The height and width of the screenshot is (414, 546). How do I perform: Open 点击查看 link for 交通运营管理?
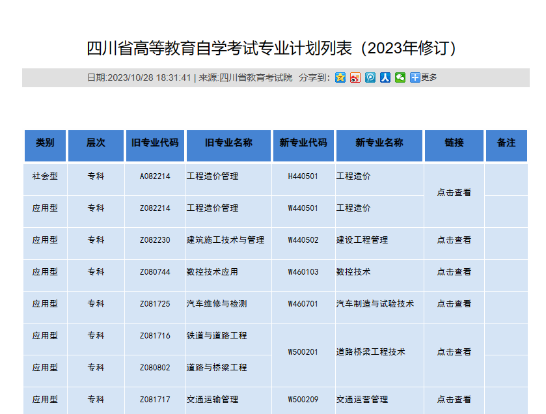point(454,399)
